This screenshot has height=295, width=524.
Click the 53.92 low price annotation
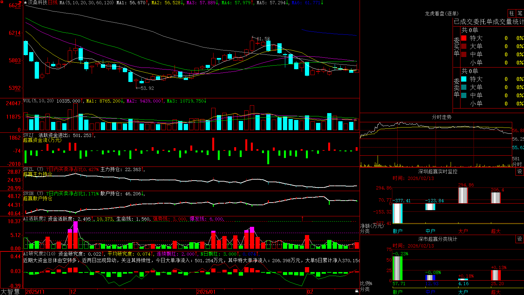coord(147,88)
